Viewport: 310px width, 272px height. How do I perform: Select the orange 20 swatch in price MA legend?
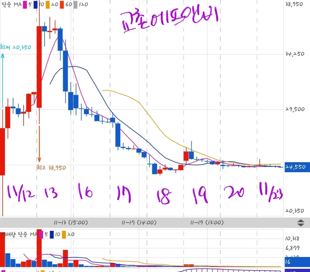(48, 4)
